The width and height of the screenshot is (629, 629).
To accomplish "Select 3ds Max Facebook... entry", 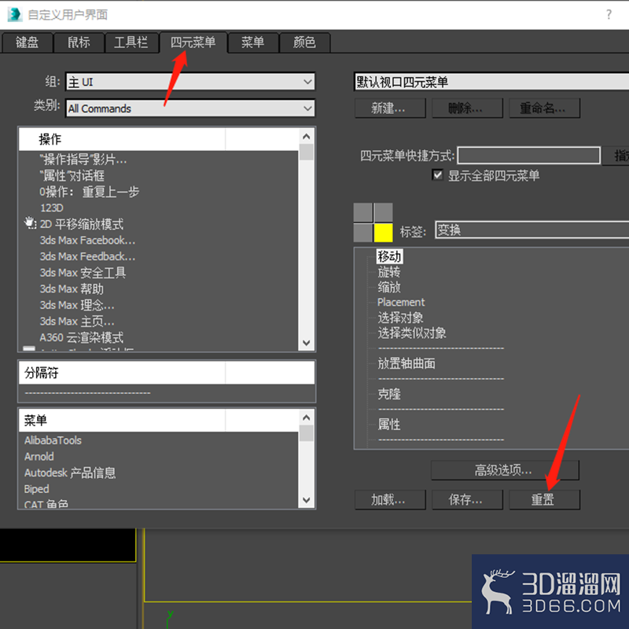I will tap(87, 241).
